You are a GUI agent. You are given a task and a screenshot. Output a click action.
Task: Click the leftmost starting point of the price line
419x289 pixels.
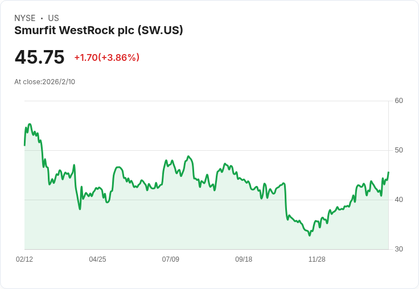[x=24, y=145]
